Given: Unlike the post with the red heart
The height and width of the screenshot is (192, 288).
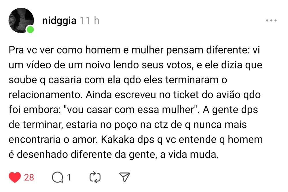Looking at the screenshot, I should point(15,178).
